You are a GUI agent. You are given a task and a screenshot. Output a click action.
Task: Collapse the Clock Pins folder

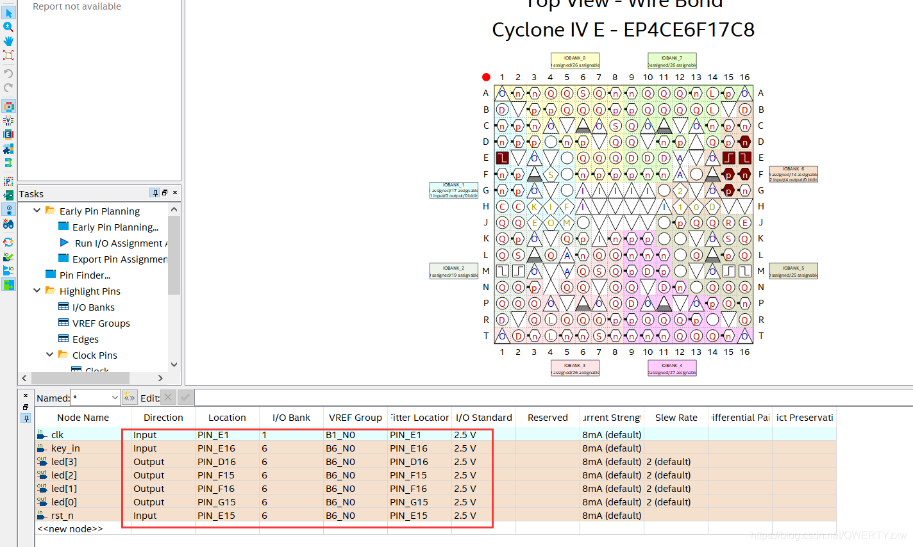50,355
